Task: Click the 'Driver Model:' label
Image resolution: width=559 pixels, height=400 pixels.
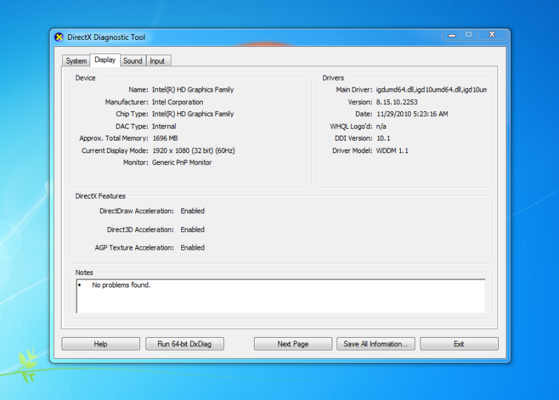Action: click(352, 150)
